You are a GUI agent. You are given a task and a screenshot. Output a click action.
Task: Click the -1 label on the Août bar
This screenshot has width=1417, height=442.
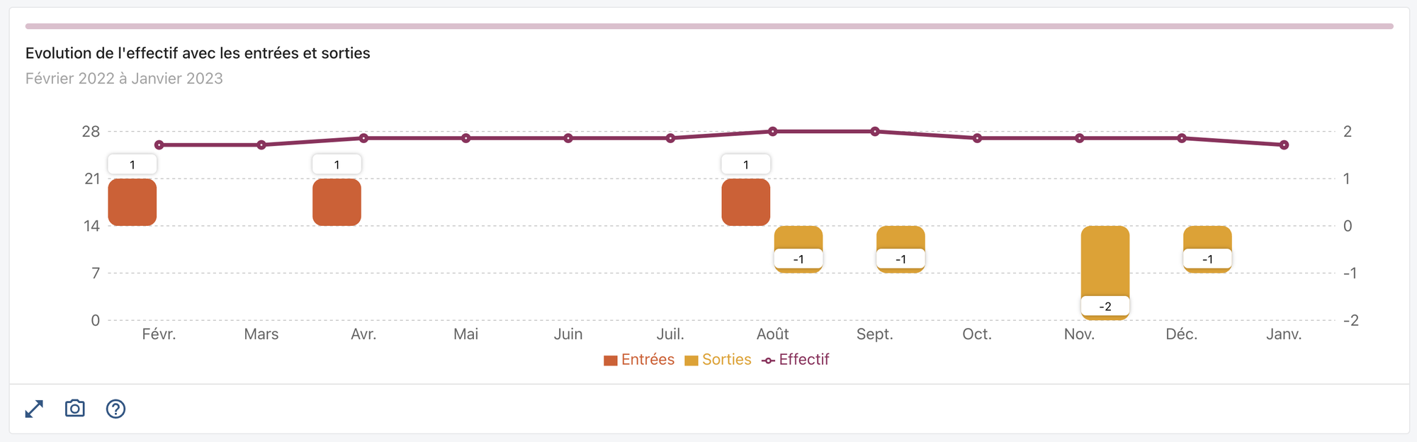coord(799,259)
